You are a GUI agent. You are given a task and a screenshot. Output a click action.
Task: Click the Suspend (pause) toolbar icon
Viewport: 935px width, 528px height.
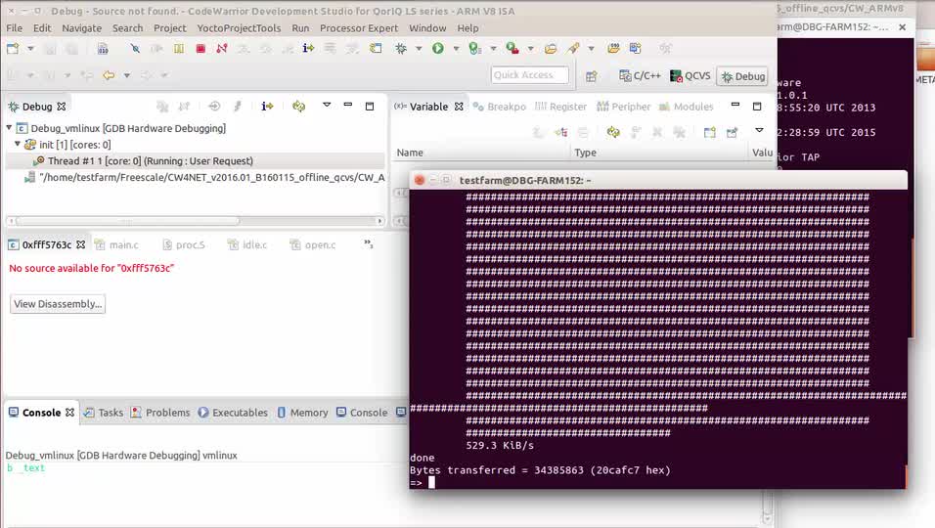tap(178, 48)
